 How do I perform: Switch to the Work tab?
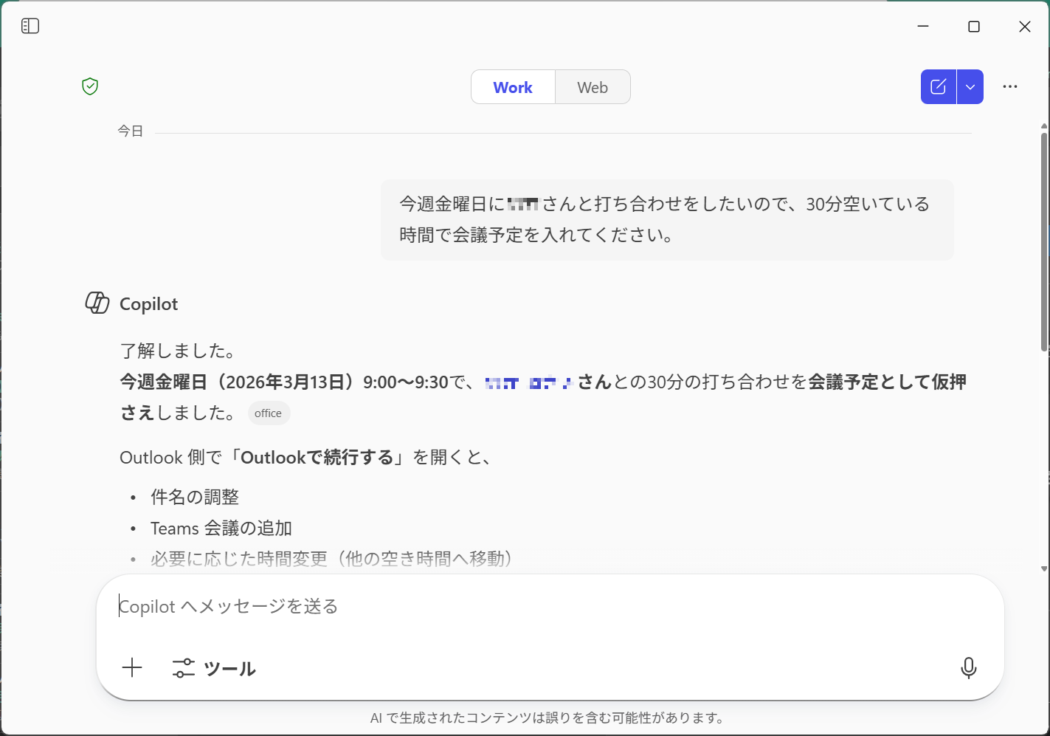click(513, 87)
